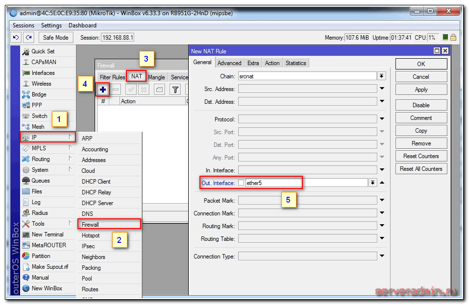Open the Chain dropdown list
Screen dimensions: 469x305
point(381,76)
